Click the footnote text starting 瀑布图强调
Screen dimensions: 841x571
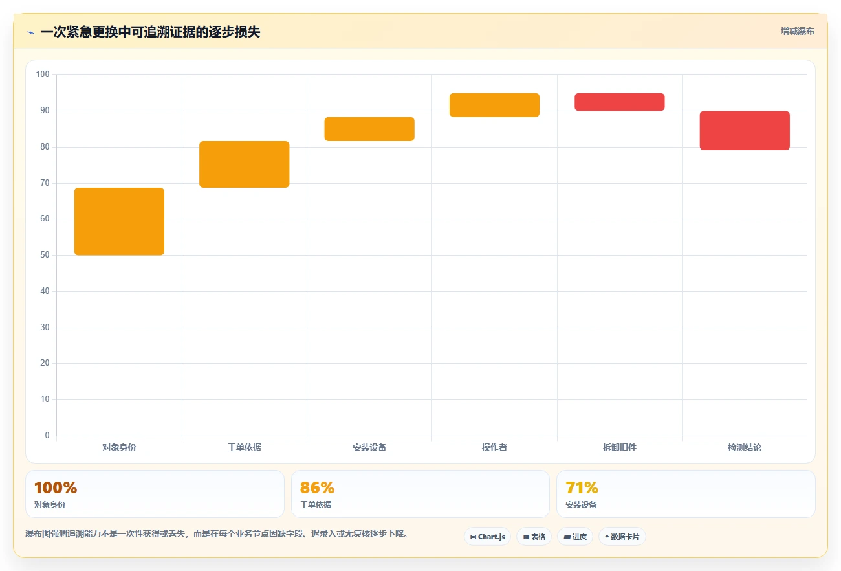(217, 534)
